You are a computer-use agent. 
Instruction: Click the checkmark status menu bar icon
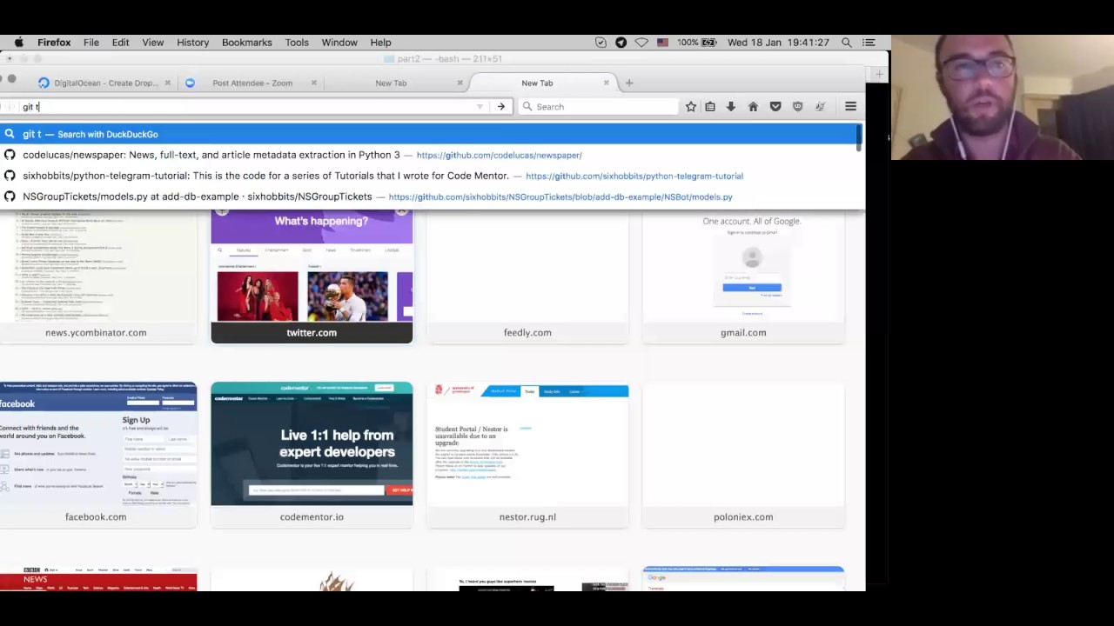pyautogui.click(x=601, y=42)
